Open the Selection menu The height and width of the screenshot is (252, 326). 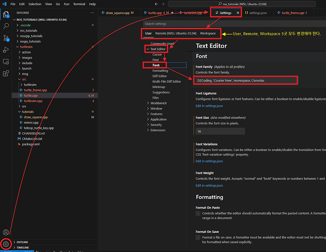[x=35, y=4]
